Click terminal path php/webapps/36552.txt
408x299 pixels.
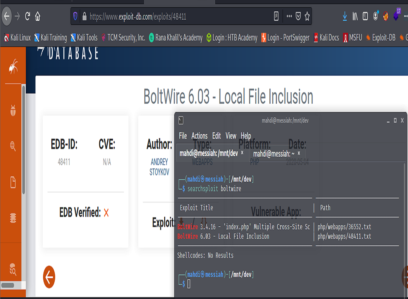point(344,227)
